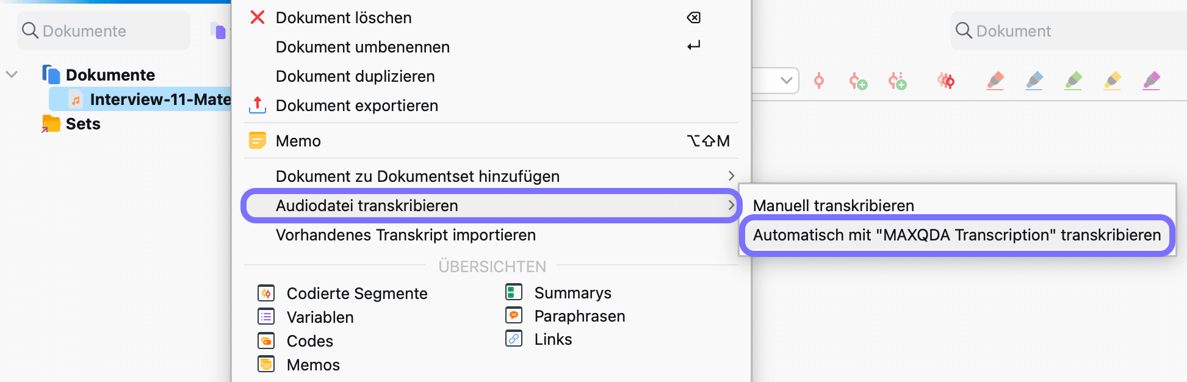Open the code selection dropdown arrow

[786, 81]
